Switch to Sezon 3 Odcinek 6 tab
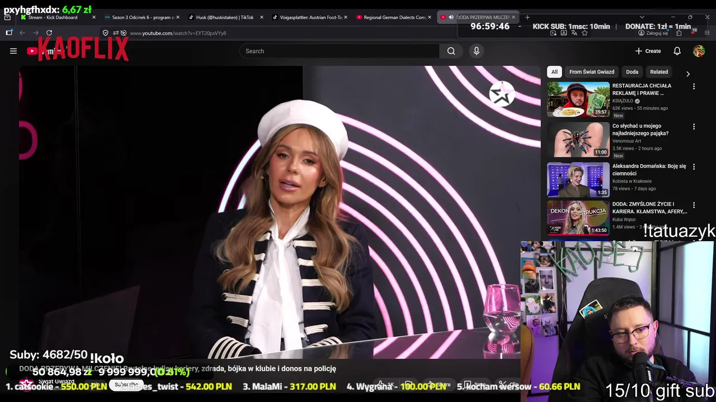The height and width of the screenshot is (402, 716). [x=143, y=17]
